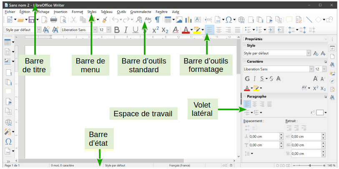Click the Omega symbol in the left toolbar
The height and width of the screenshot is (169, 339).
point(8,142)
